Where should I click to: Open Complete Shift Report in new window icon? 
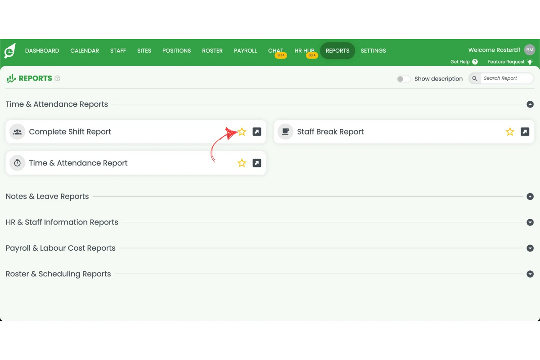(257, 132)
